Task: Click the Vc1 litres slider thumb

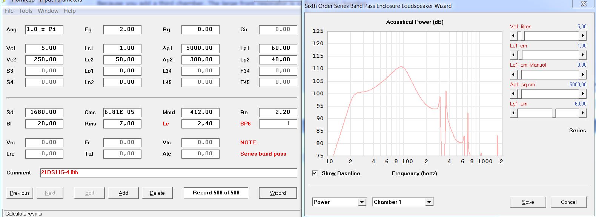Action: 522,36
